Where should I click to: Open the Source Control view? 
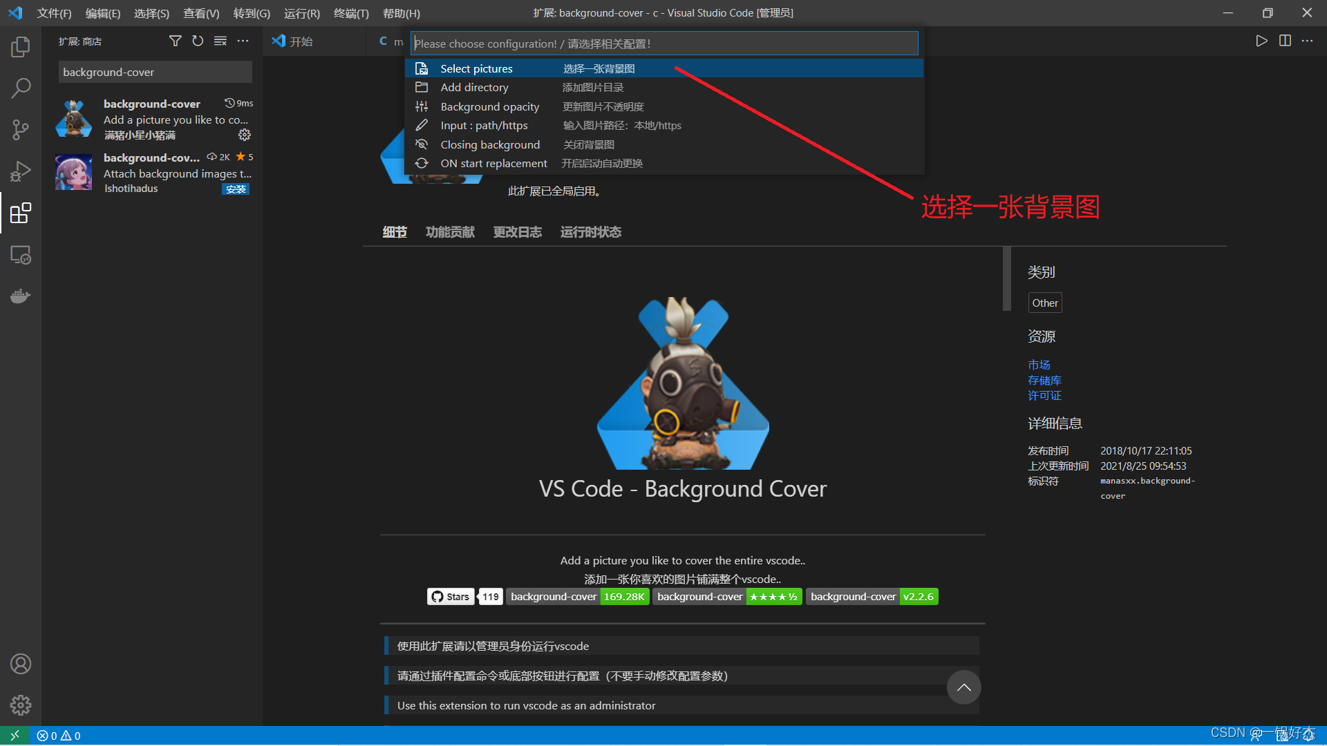21,130
